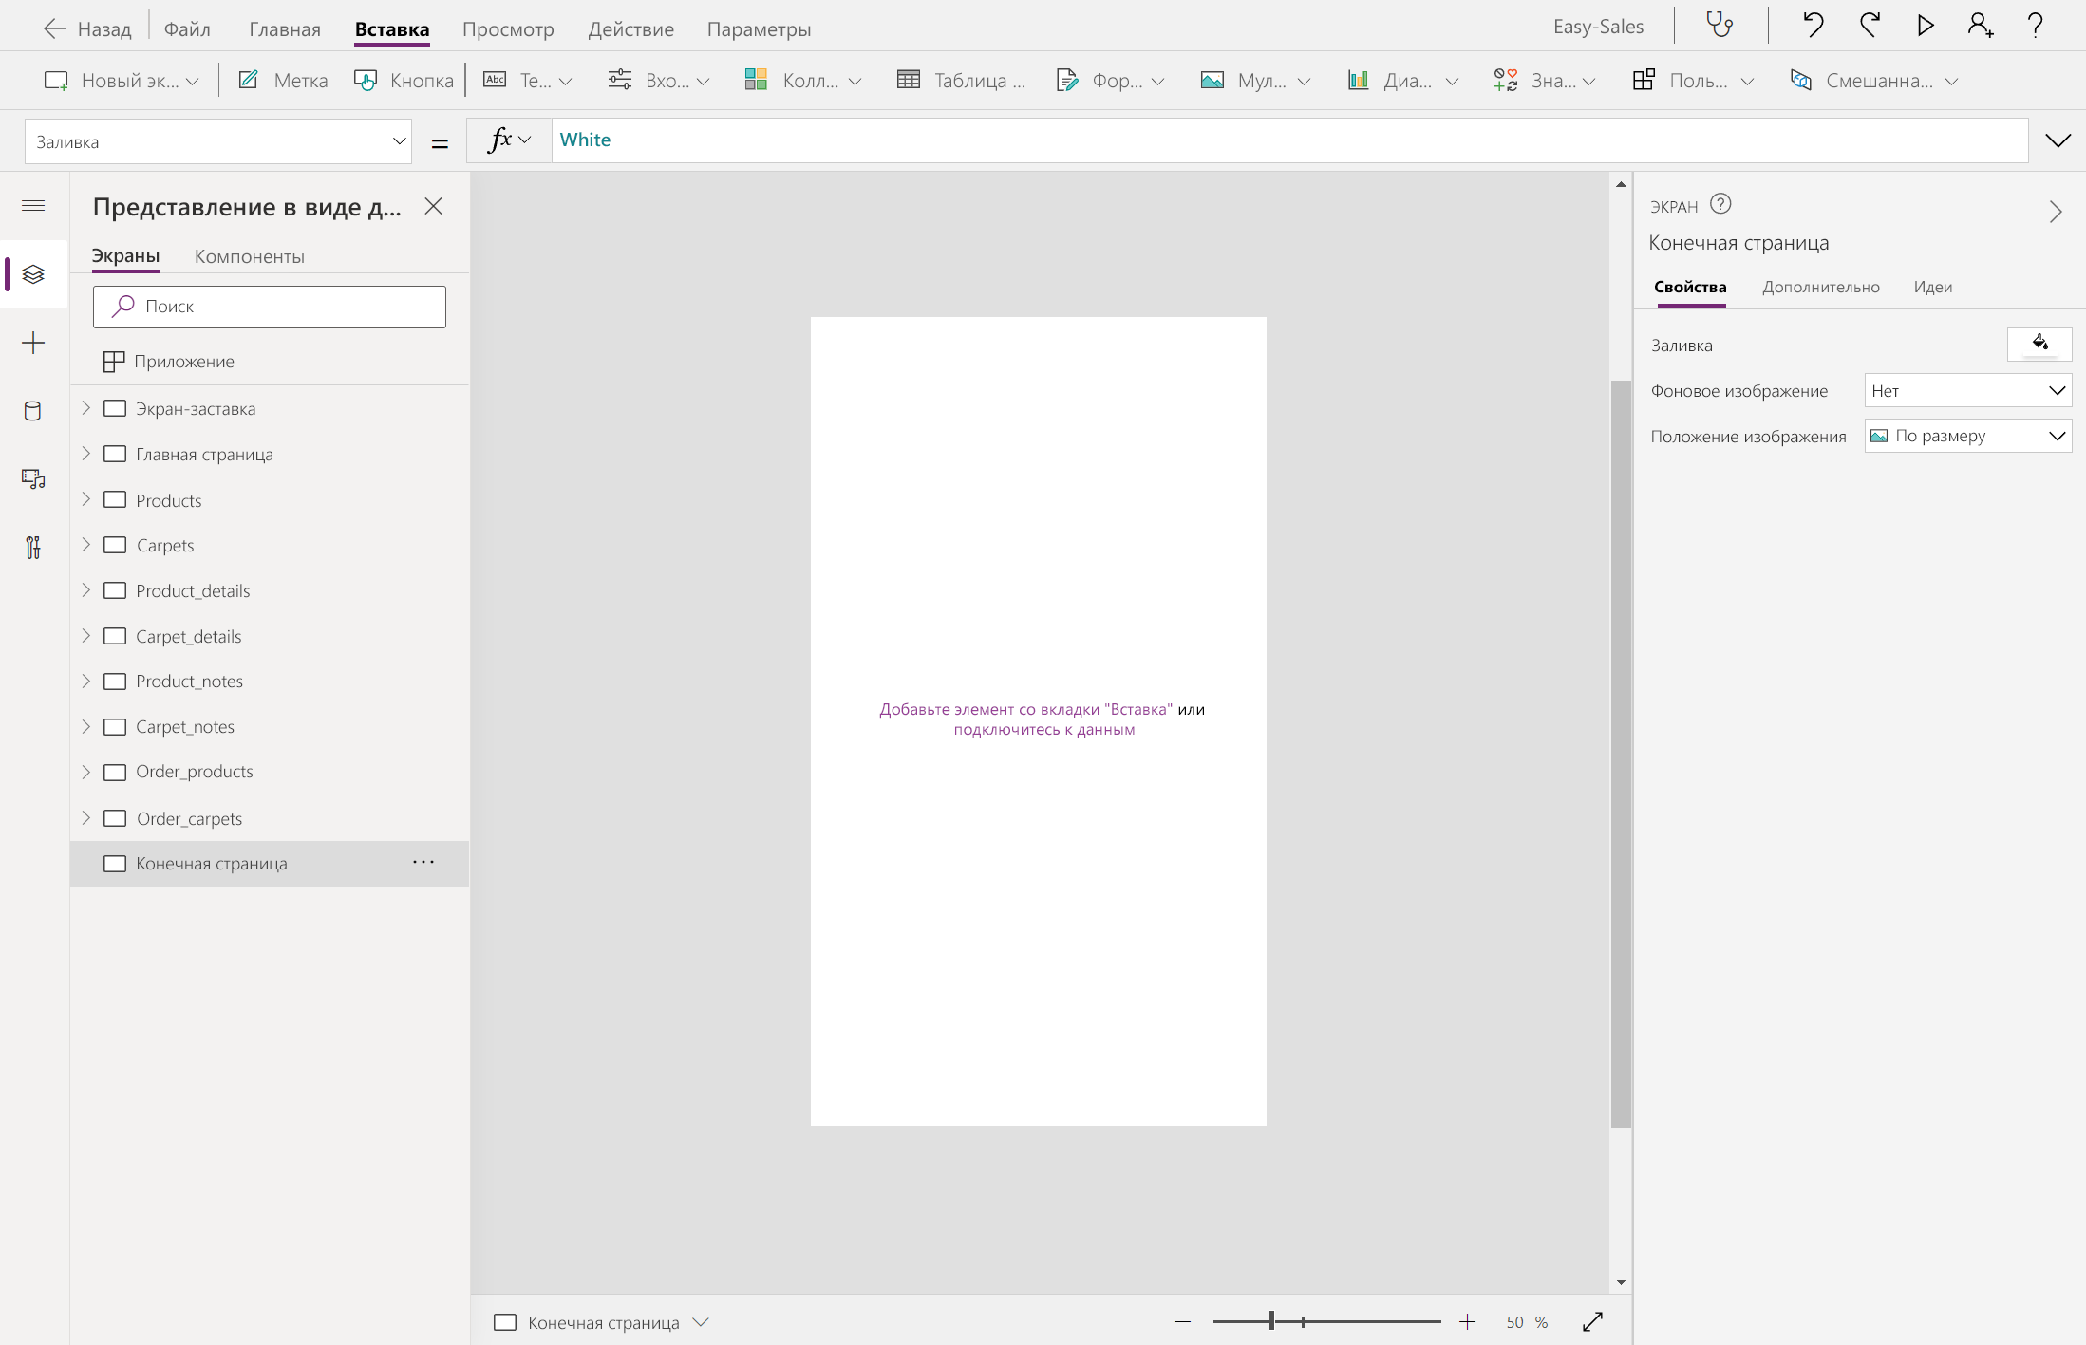Open Фоновое изображение dropdown showing Нет
The width and height of the screenshot is (2086, 1345).
1967,391
